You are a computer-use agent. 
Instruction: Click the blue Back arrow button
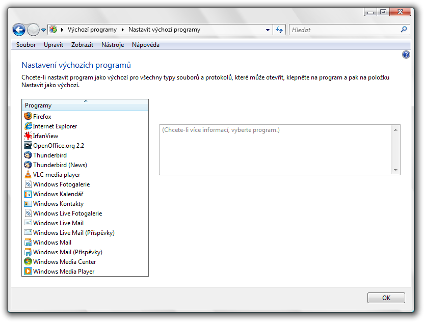click(x=19, y=30)
